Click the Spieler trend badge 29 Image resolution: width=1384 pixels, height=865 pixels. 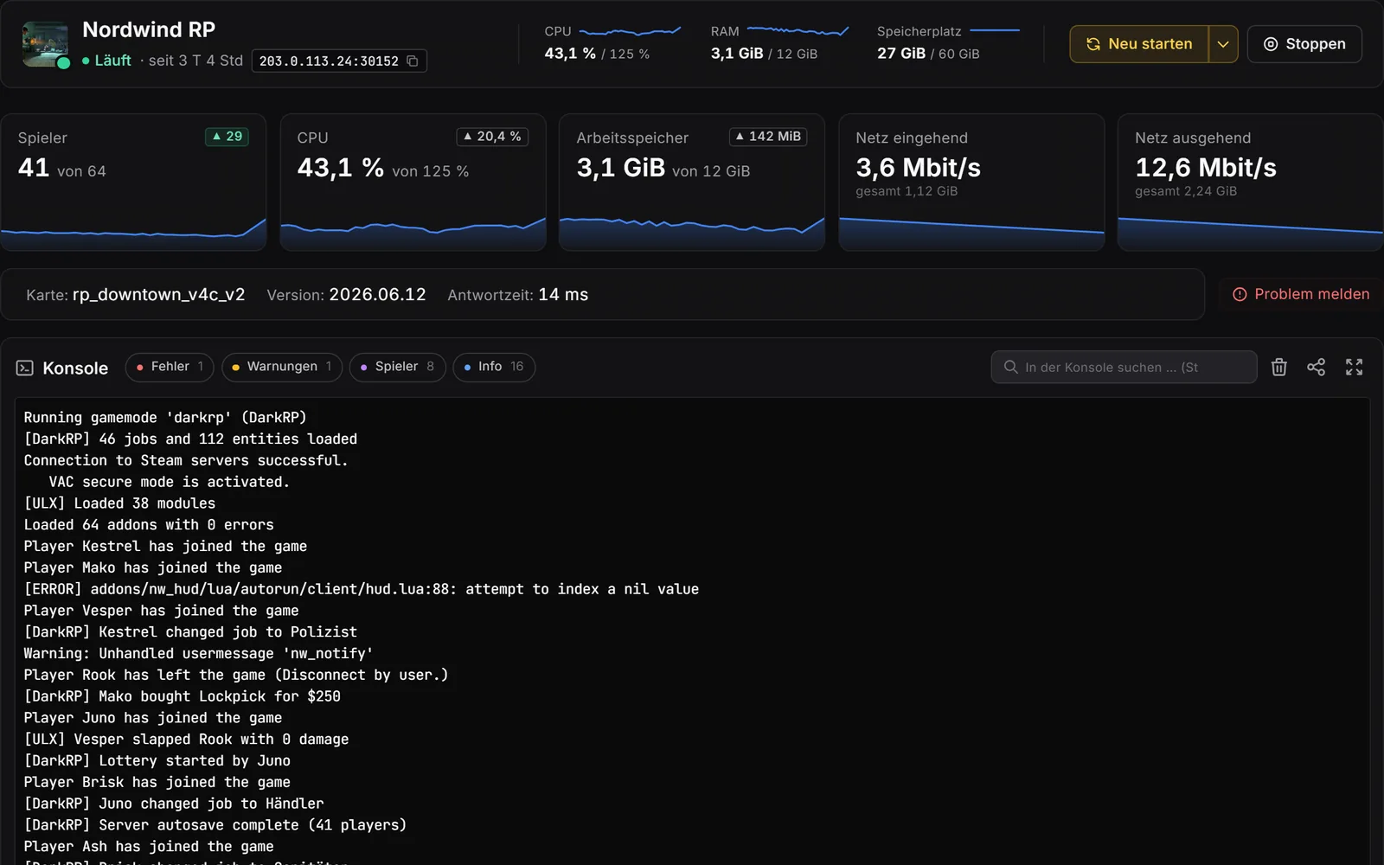(227, 137)
